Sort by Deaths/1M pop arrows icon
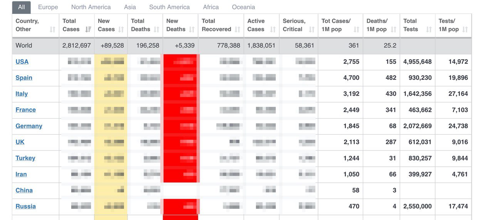 [x=394, y=30]
